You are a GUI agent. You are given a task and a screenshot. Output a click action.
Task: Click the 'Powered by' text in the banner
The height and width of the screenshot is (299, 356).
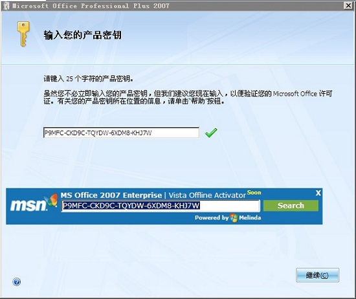(x=212, y=217)
